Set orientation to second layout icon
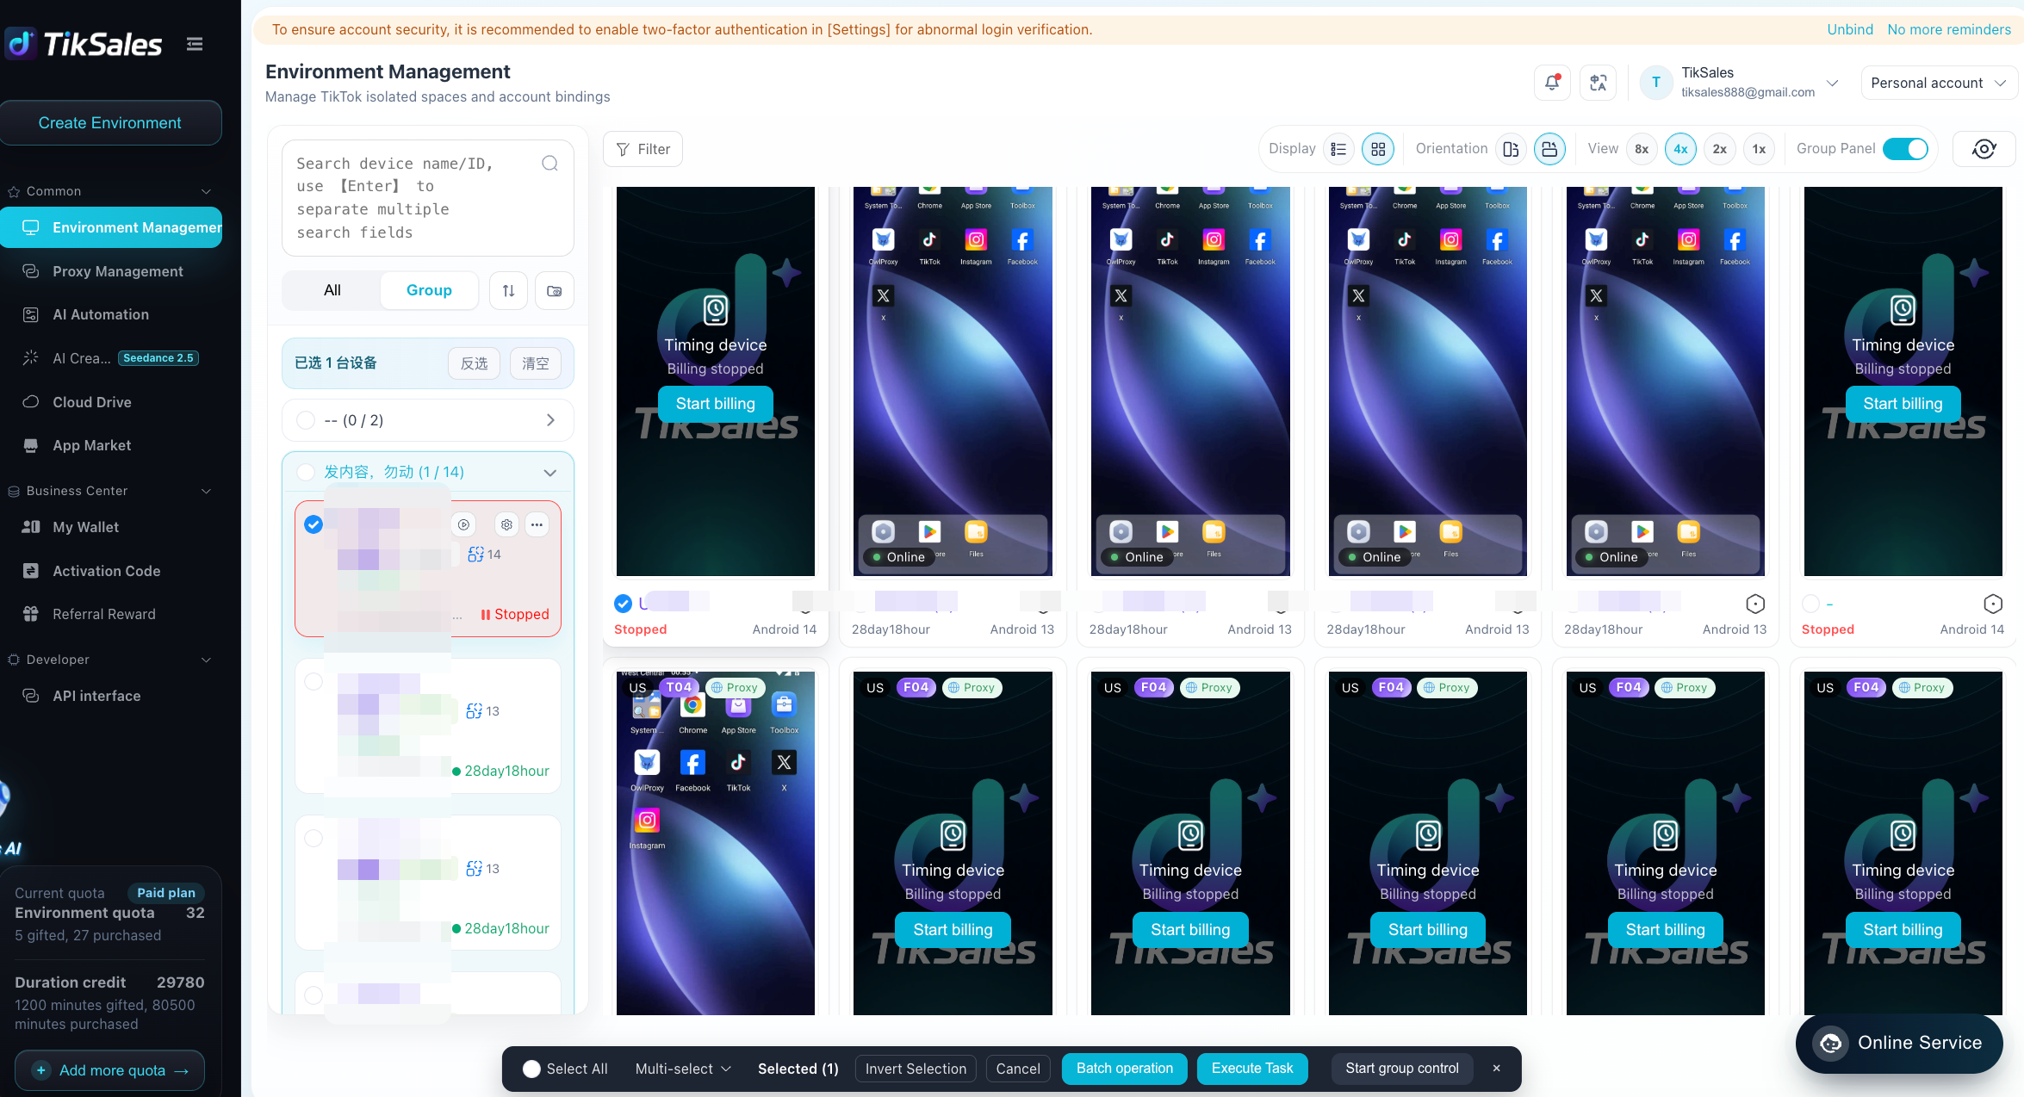The image size is (2024, 1097). pyautogui.click(x=1549, y=149)
